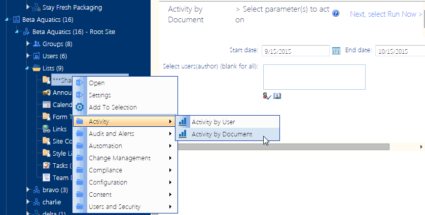
Task: Select Beta Aquatics (16) - Root Site
Action: (74, 32)
